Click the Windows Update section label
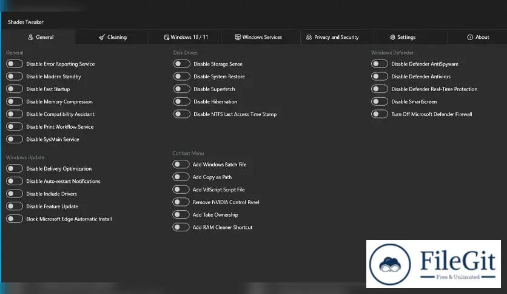 [x=25, y=157]
